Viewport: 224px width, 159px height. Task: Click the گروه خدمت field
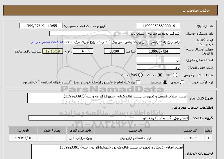109,118
